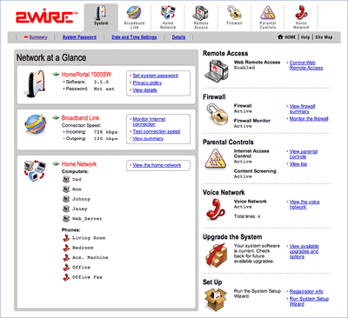Click the green arrow beside Home Network
This screenshot has width=348, height=318.
coord(56,164)
